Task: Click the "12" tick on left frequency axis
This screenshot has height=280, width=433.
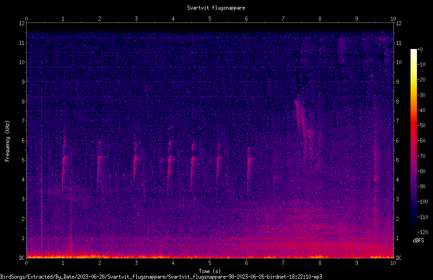Action: pyautogui.click(x=22, y=23)
